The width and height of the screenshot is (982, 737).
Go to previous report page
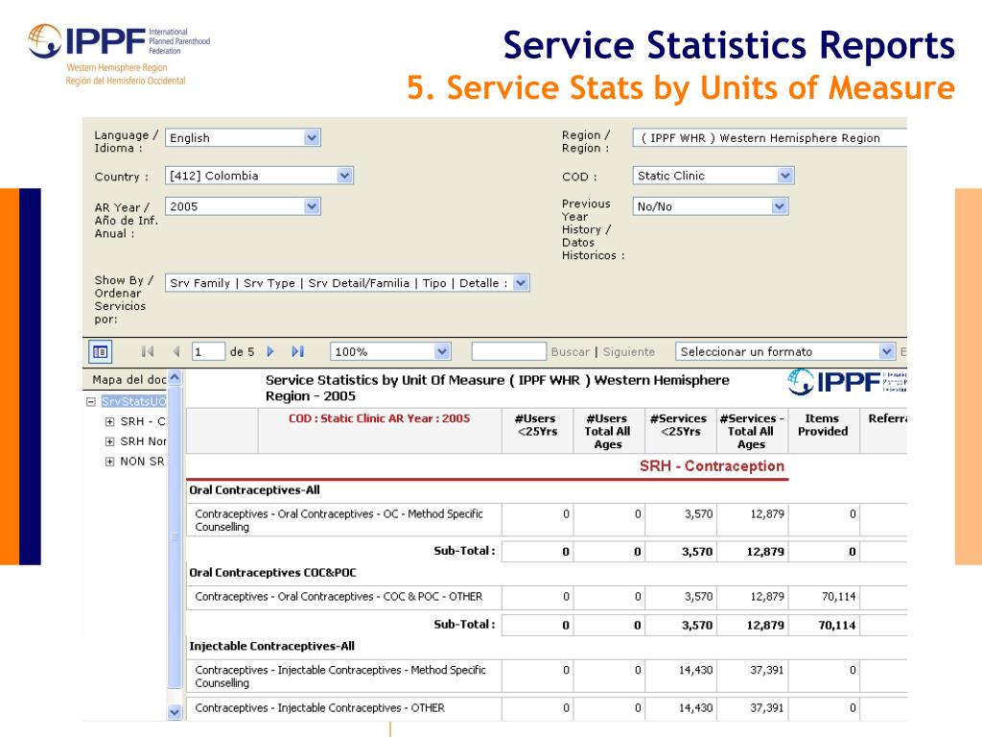pos(176,351)
